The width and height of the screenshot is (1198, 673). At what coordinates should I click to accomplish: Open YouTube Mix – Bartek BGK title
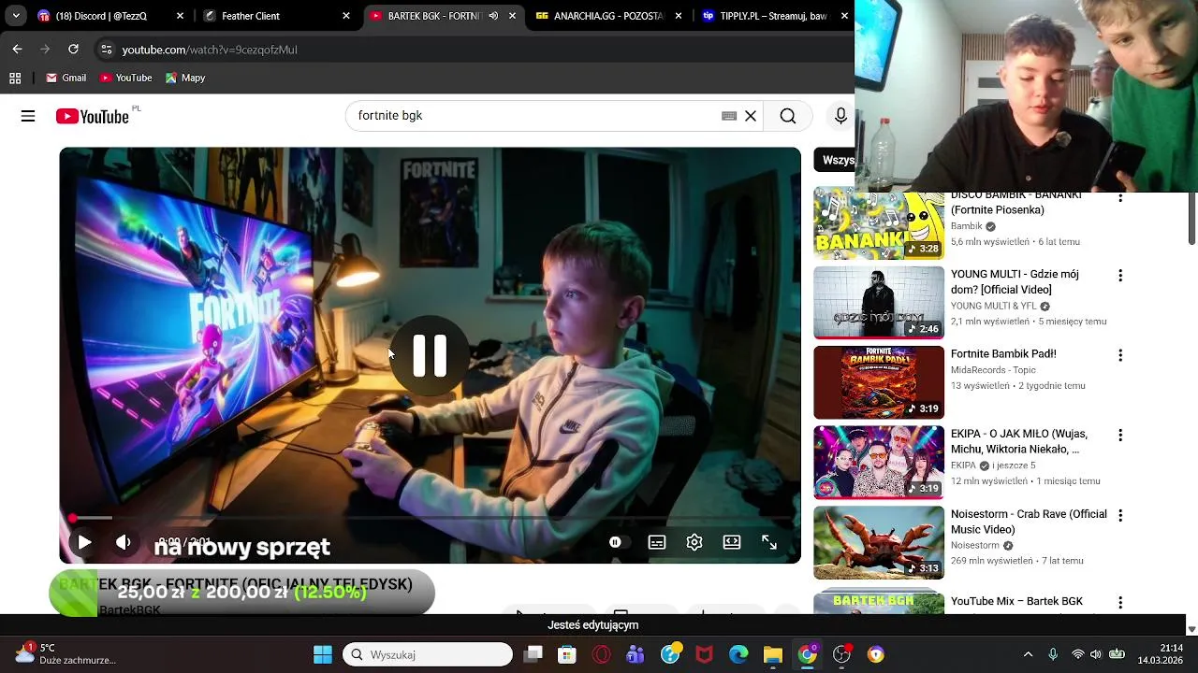tap(1016, 601)
